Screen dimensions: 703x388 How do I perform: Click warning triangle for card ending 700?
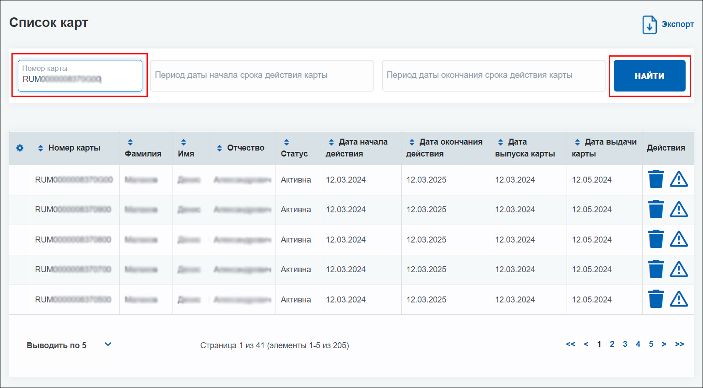coord(679,269)
